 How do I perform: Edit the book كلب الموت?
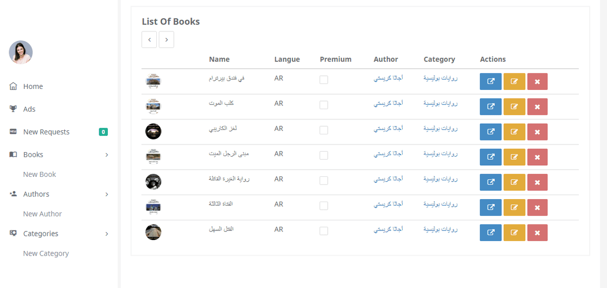[514, 107]
